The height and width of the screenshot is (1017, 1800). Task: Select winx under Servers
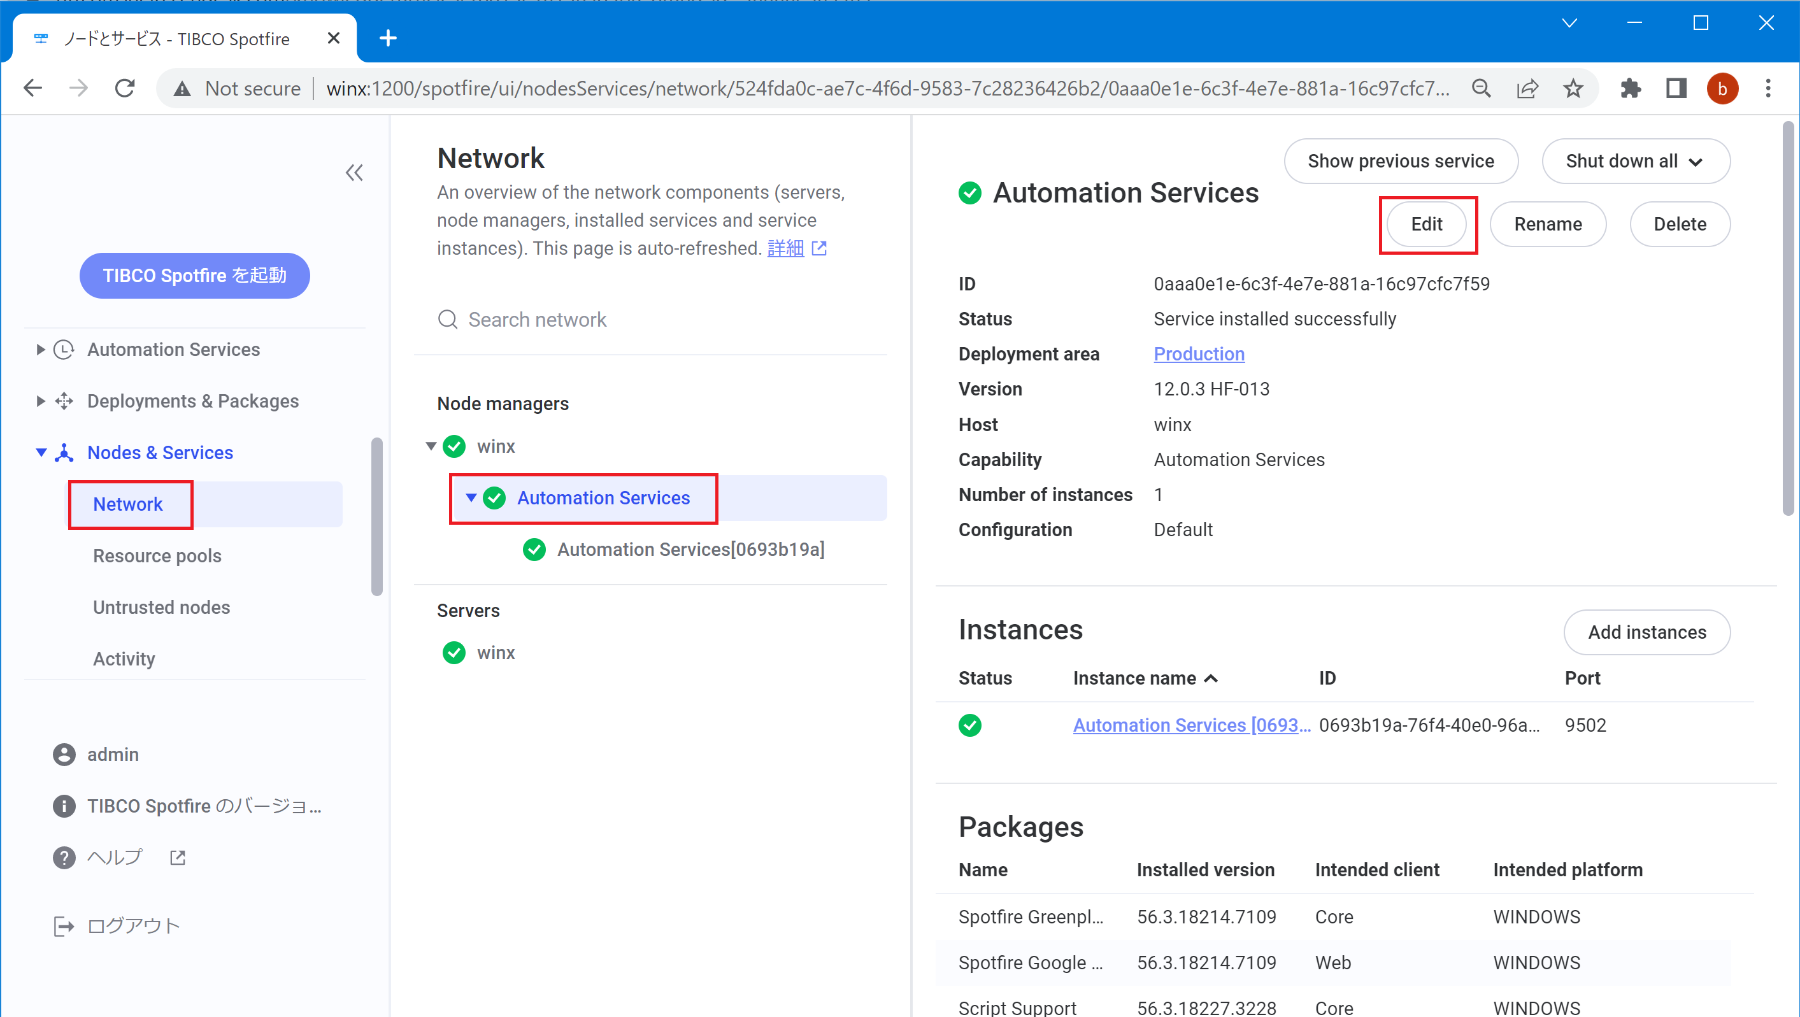point(496,652)
